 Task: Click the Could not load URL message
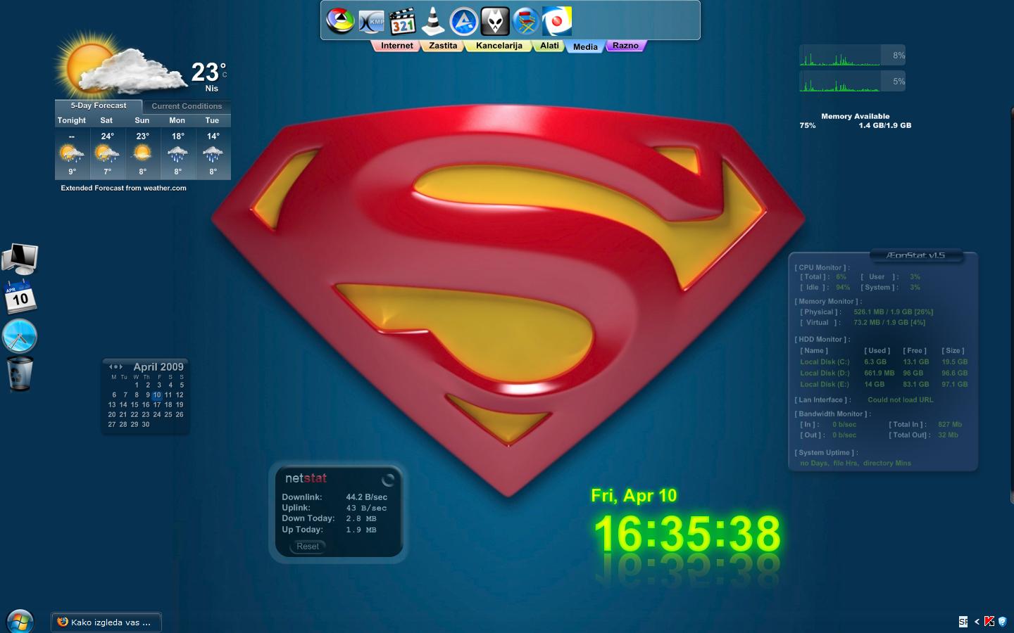point(901,400)
